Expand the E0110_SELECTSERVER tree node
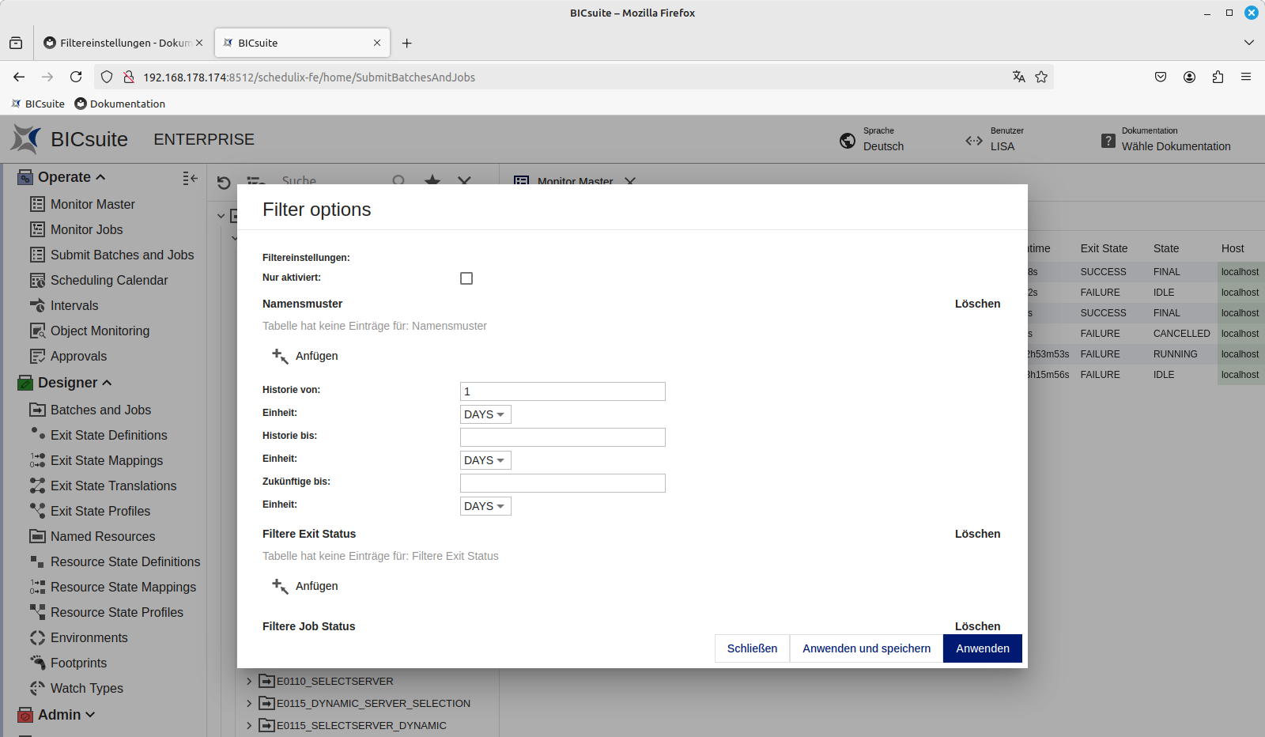Screen dimensions: 1265x737 tap(249, 681)
